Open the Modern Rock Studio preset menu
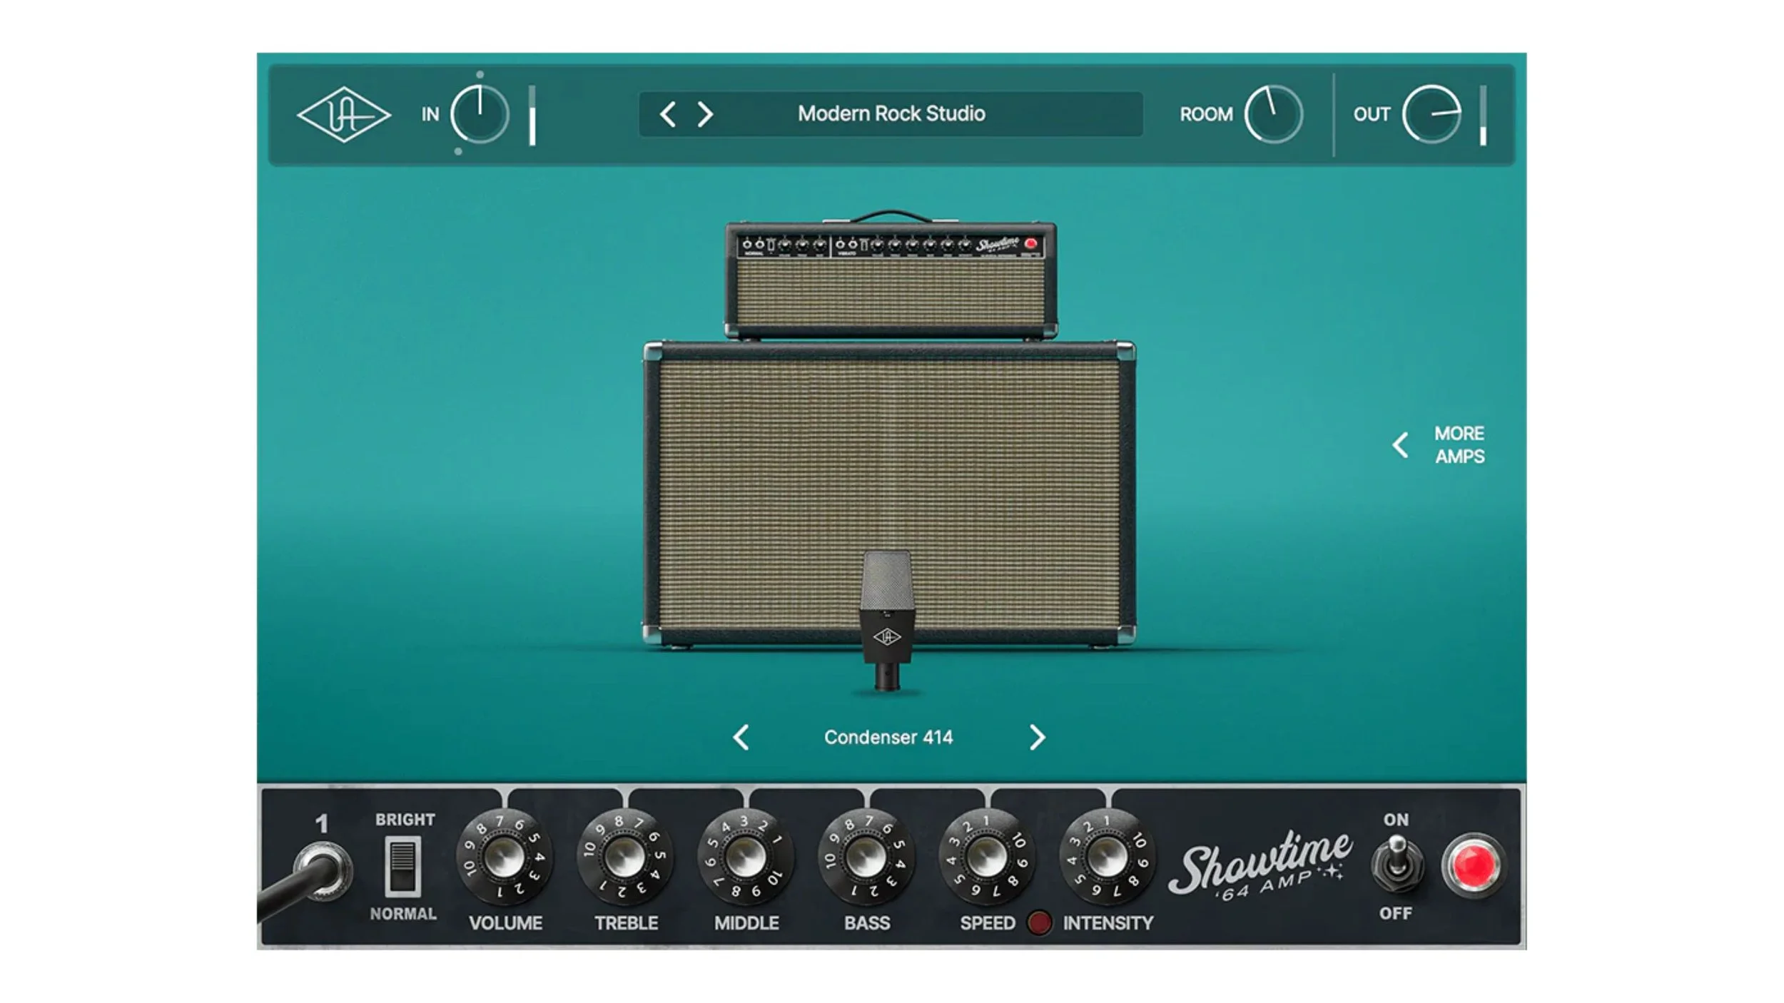Viewport: 1784px width, 1003px height. (891, 114)
